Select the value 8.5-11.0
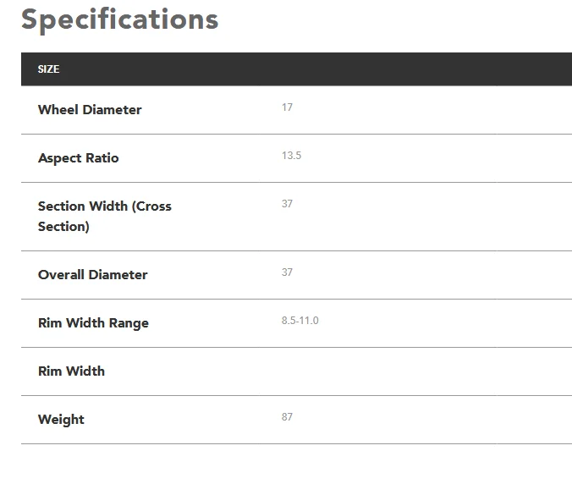This screenshot has height=484, width=572. click(300, 321)
